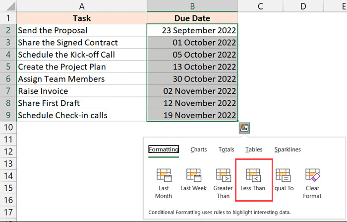347x222 pixels.
Task: Select the Formatting tab
Action: tap(164, 149)
